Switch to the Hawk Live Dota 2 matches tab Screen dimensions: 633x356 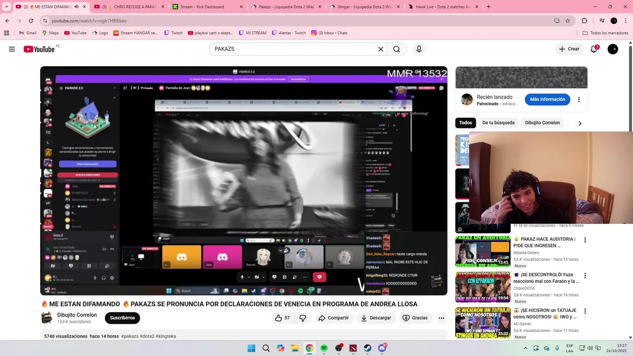pos(443,7)
